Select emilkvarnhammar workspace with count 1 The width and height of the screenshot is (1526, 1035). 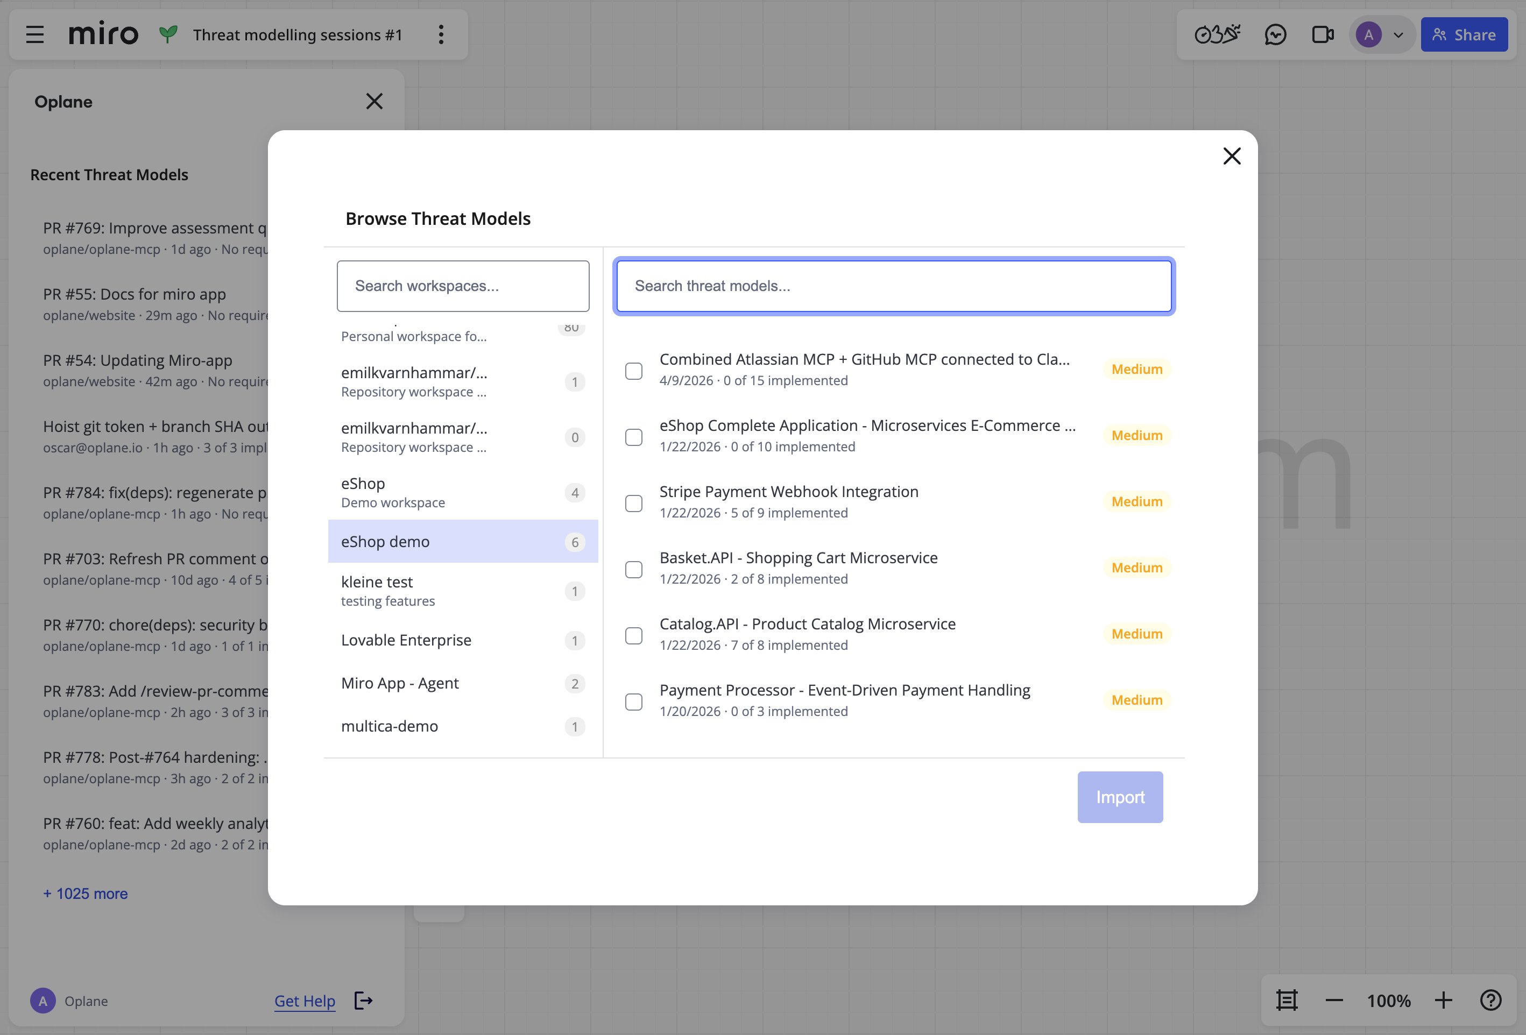point(463,382)
